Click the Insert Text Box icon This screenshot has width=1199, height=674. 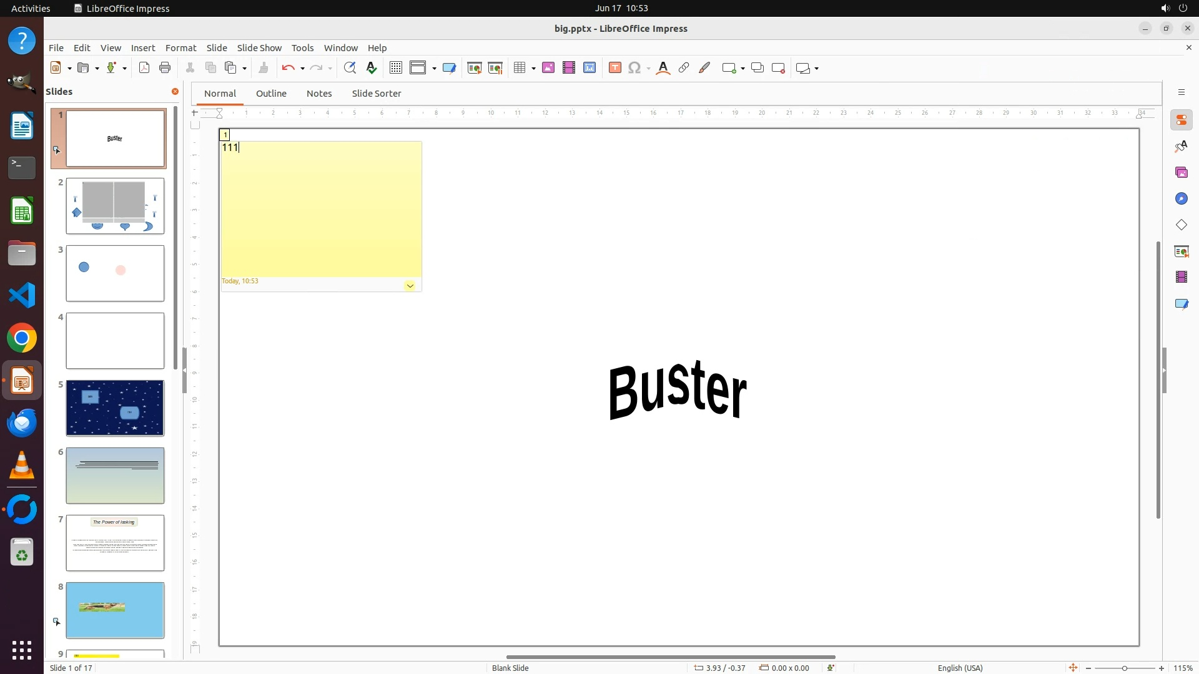click(x=615, y=68)
